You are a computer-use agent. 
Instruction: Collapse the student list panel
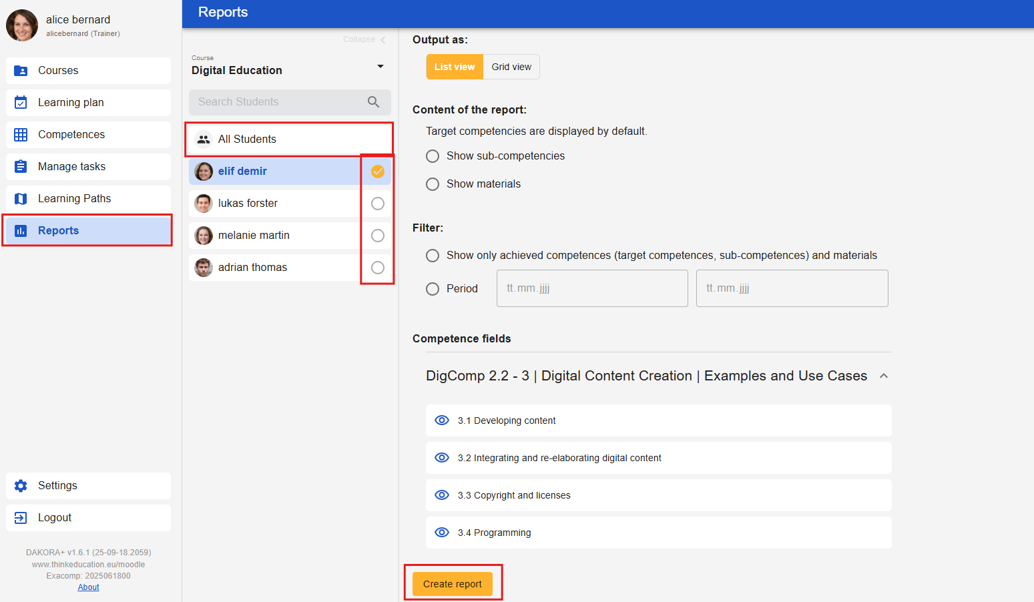pyautogui.click(x=364, y=40)
